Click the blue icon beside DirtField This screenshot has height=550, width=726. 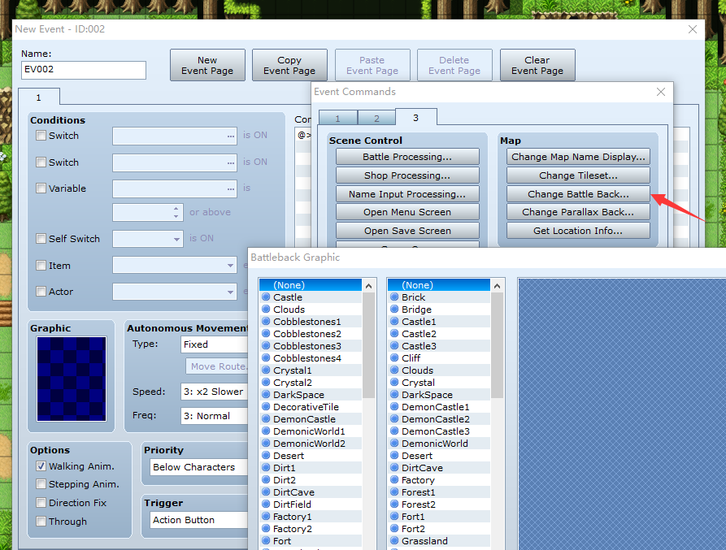pyautogui.click(x=266, y=505)
